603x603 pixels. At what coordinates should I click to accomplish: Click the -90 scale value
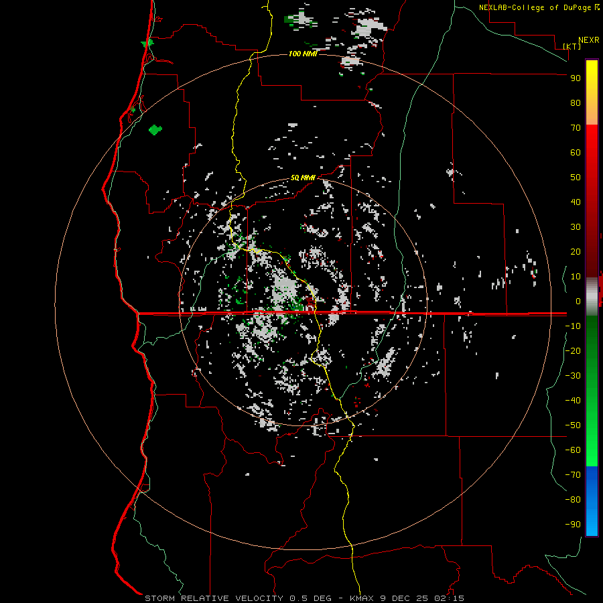click(573, 524)
